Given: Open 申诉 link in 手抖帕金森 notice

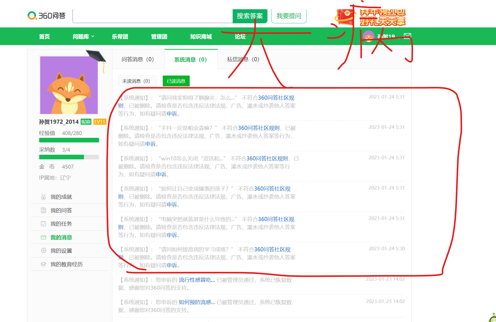Looking at the screenshot, I should coord(150,144).
